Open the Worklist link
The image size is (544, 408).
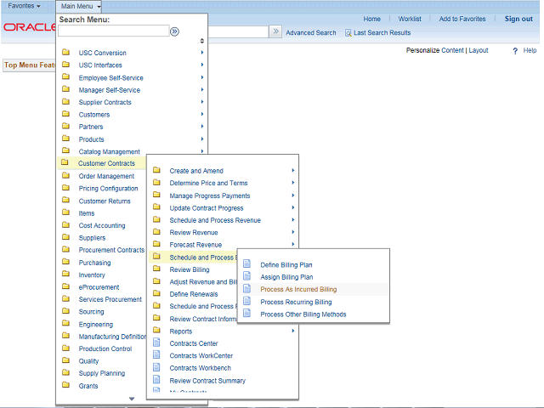410,19
